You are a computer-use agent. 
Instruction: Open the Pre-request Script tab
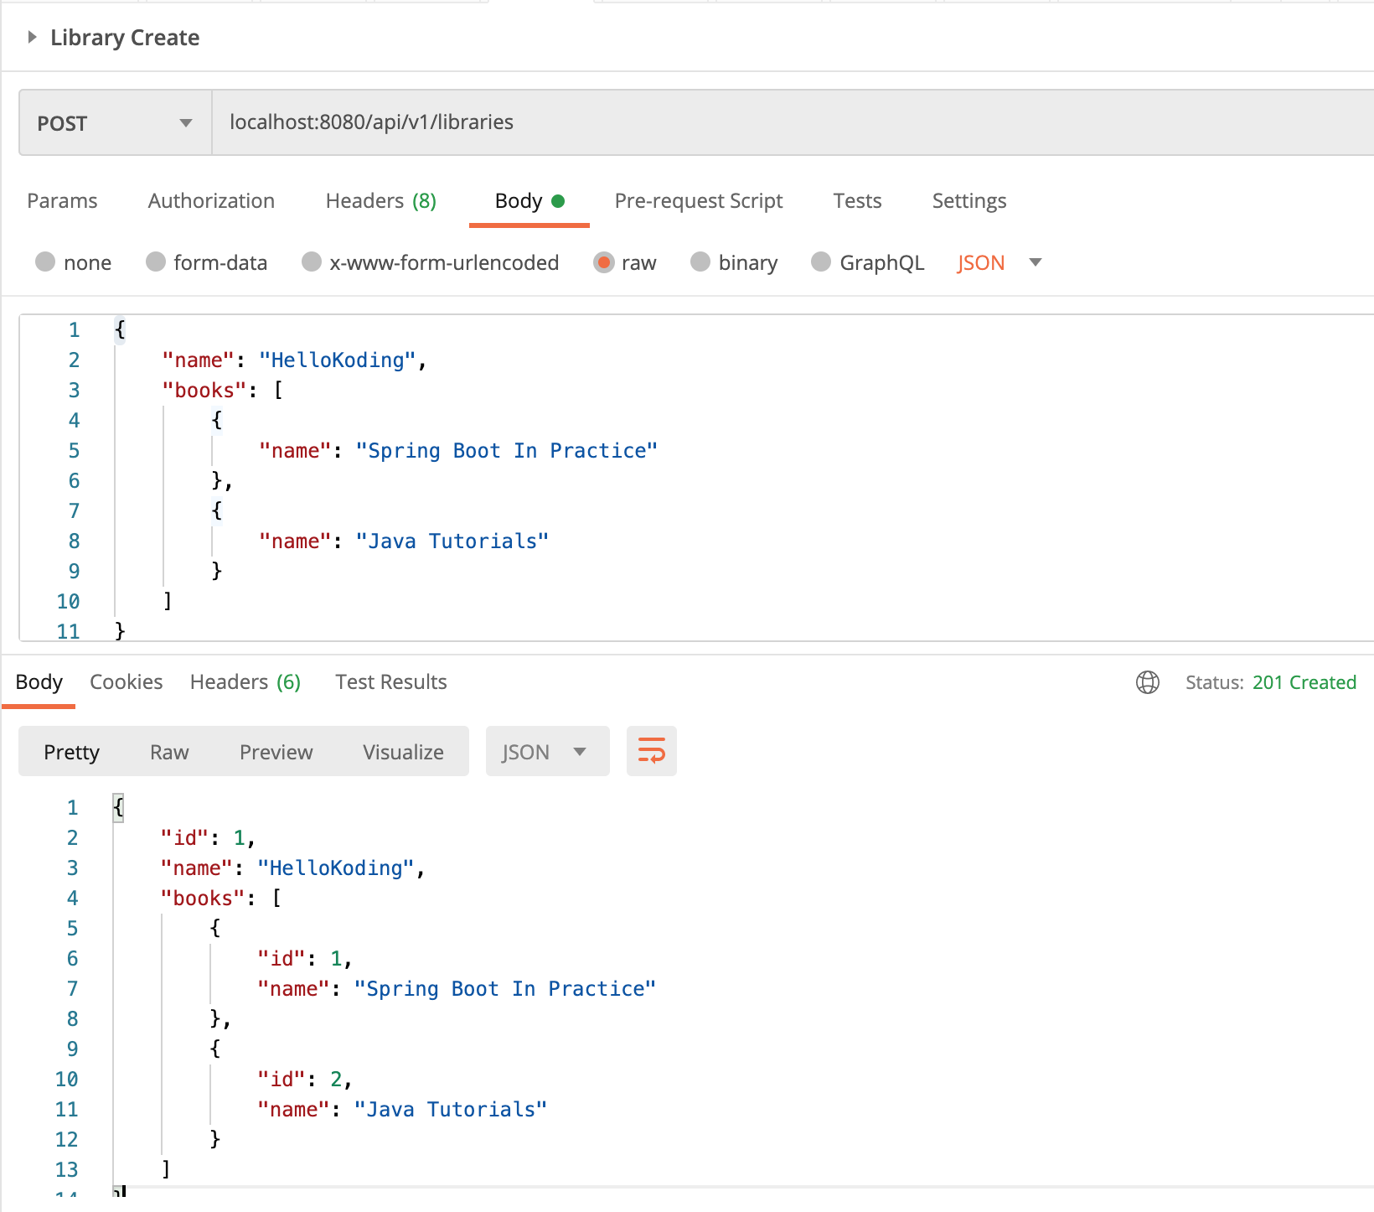pyautogui.click(x=699, y=200)
